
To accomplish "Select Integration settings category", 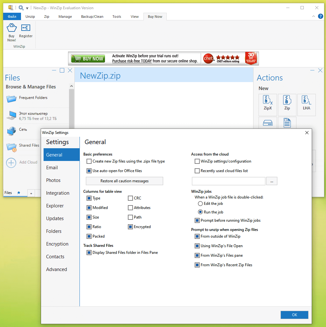I will [61, 193].
